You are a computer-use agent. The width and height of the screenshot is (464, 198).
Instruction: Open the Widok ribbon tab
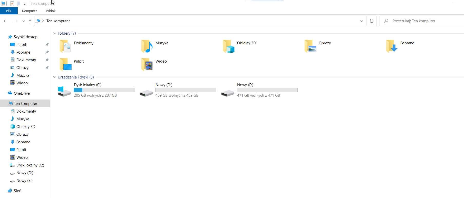(51, 11)
